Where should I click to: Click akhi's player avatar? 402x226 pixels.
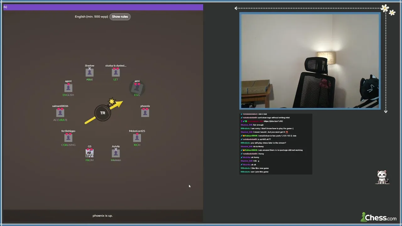pos(137,88)
